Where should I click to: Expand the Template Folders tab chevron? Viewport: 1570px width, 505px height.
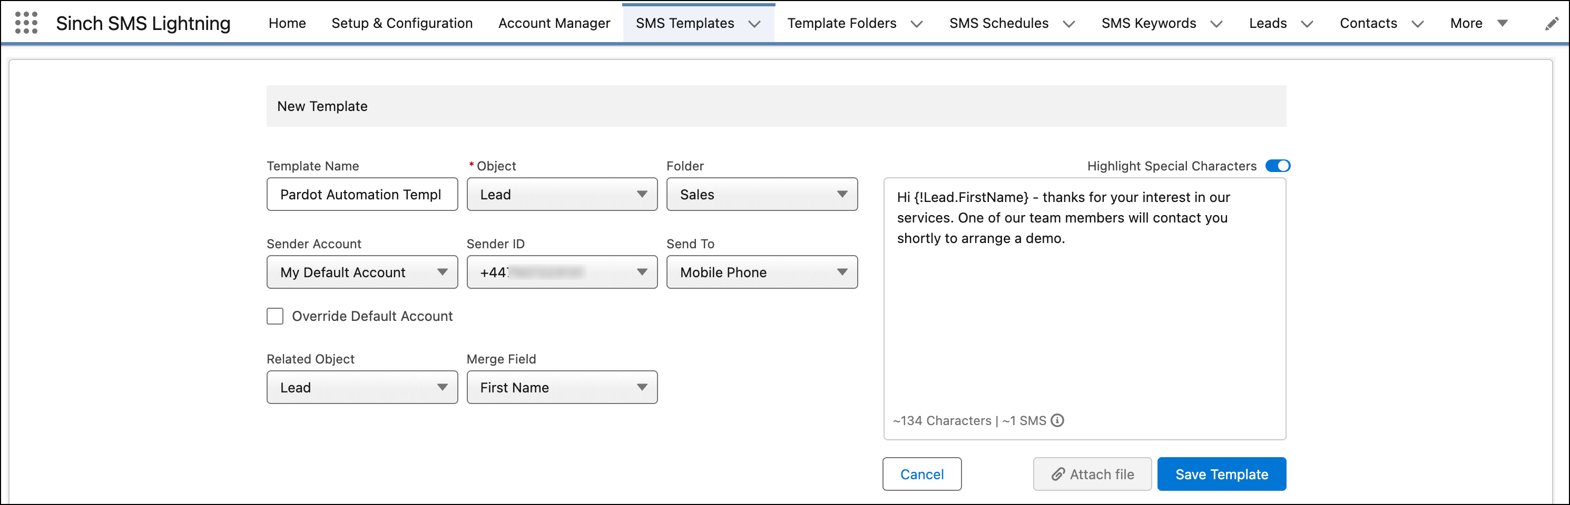(x=917, y=24)
